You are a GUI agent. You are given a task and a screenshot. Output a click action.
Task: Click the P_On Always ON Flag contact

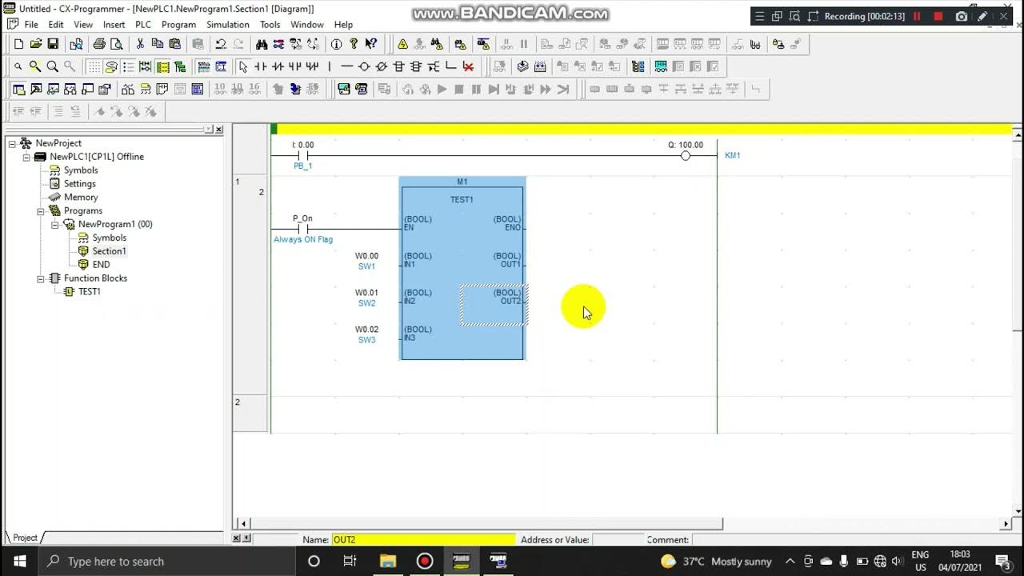click(x=302, y=229)
